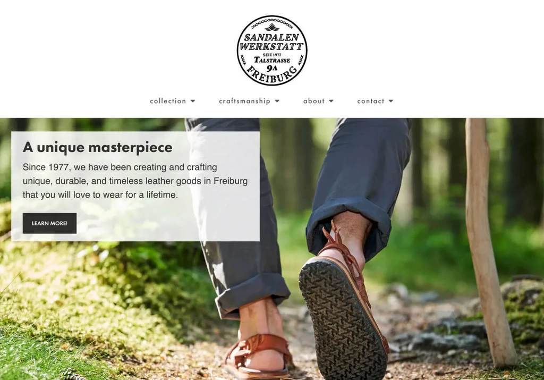Click the mossy ground patch in the photo
This screenshot has height=380, width=544.
click(x=87, y=295)
